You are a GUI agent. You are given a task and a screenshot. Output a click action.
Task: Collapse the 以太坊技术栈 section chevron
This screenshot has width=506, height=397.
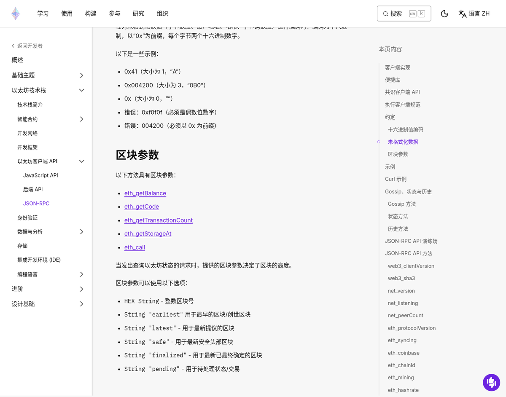(82, 90)
